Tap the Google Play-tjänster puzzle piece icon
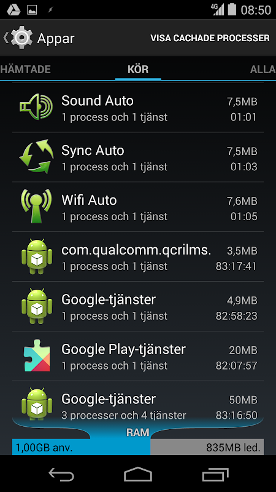This screenshot has width=276, height=492. coord(37,356)
